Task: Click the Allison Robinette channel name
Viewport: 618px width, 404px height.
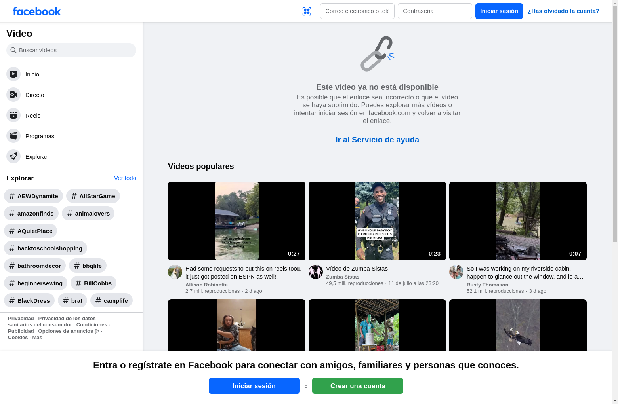Action: click(x=206, y=285)
